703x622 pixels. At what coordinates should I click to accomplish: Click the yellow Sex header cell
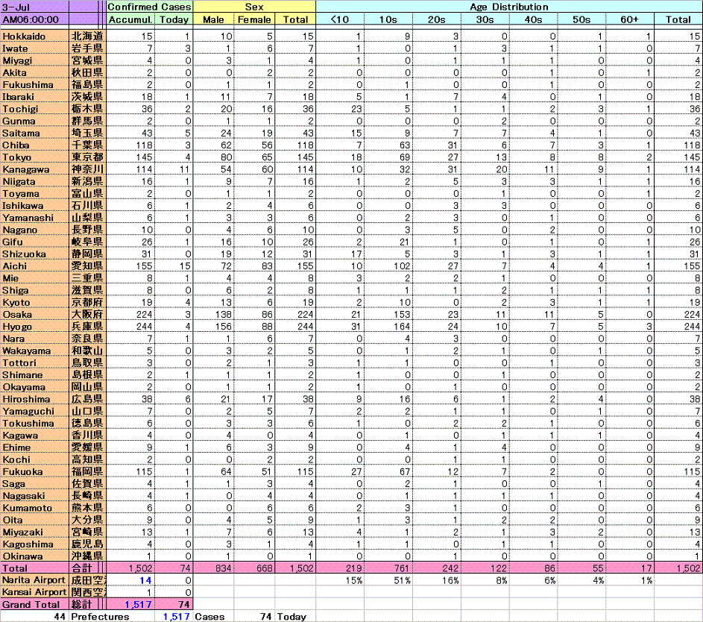(x=254, y=7)
